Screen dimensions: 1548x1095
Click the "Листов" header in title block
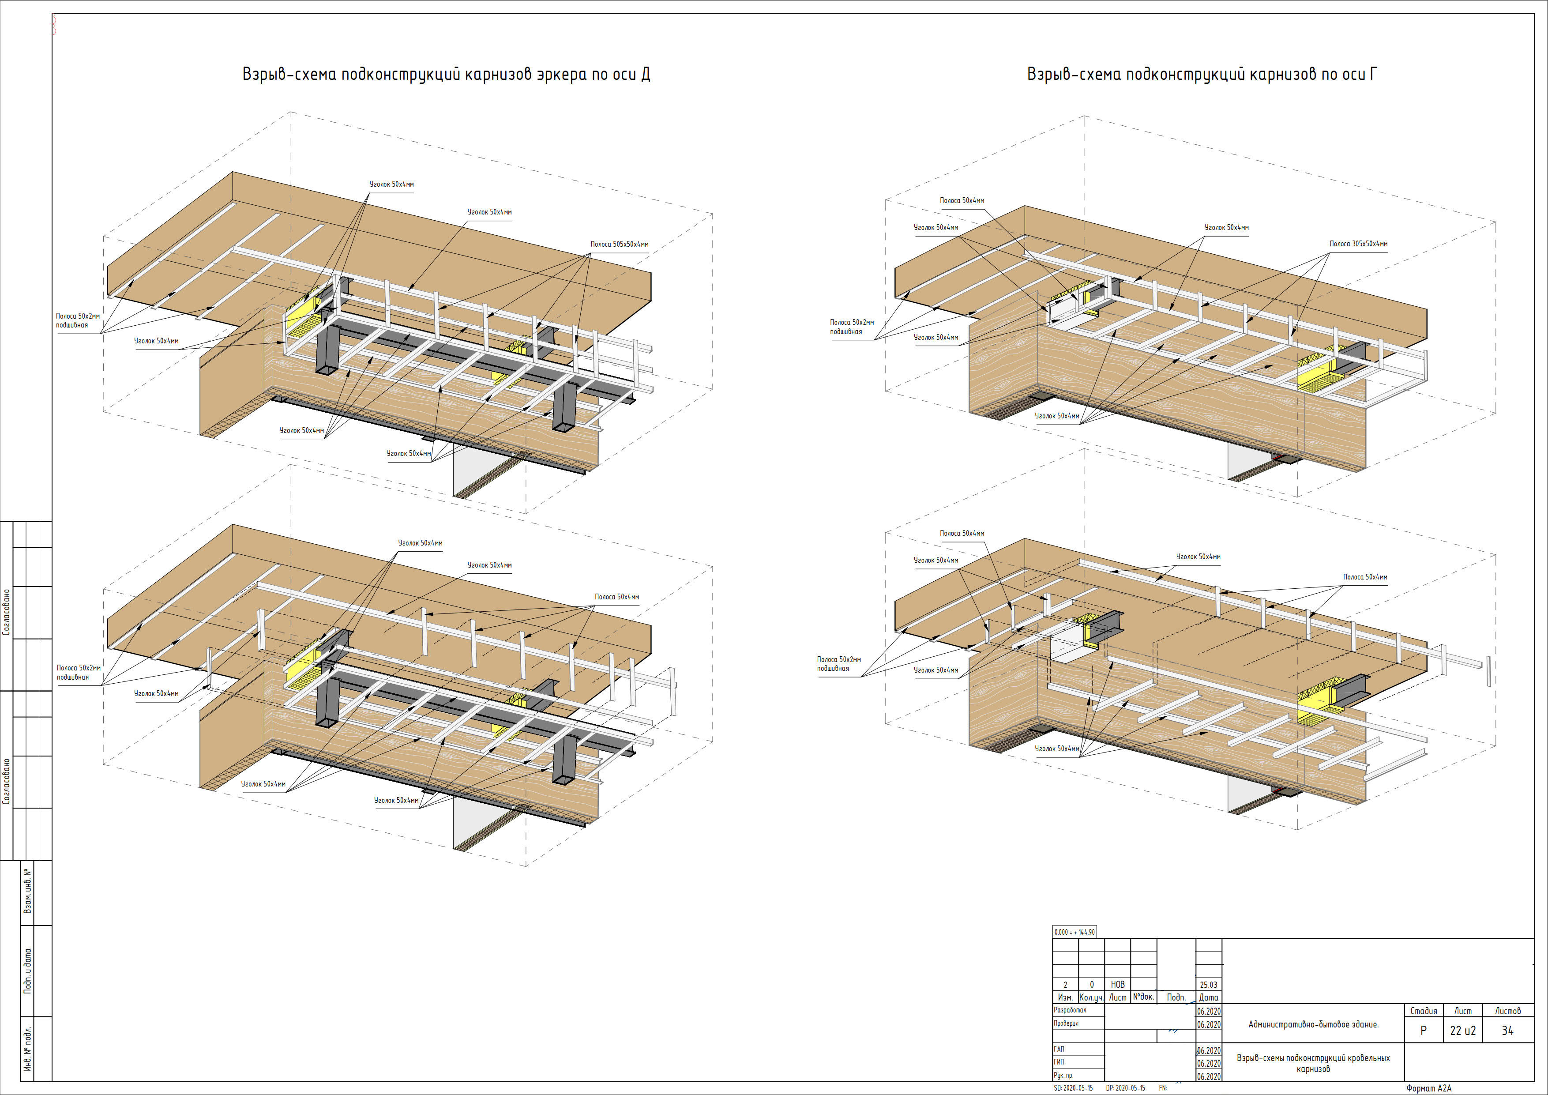1507,1011
